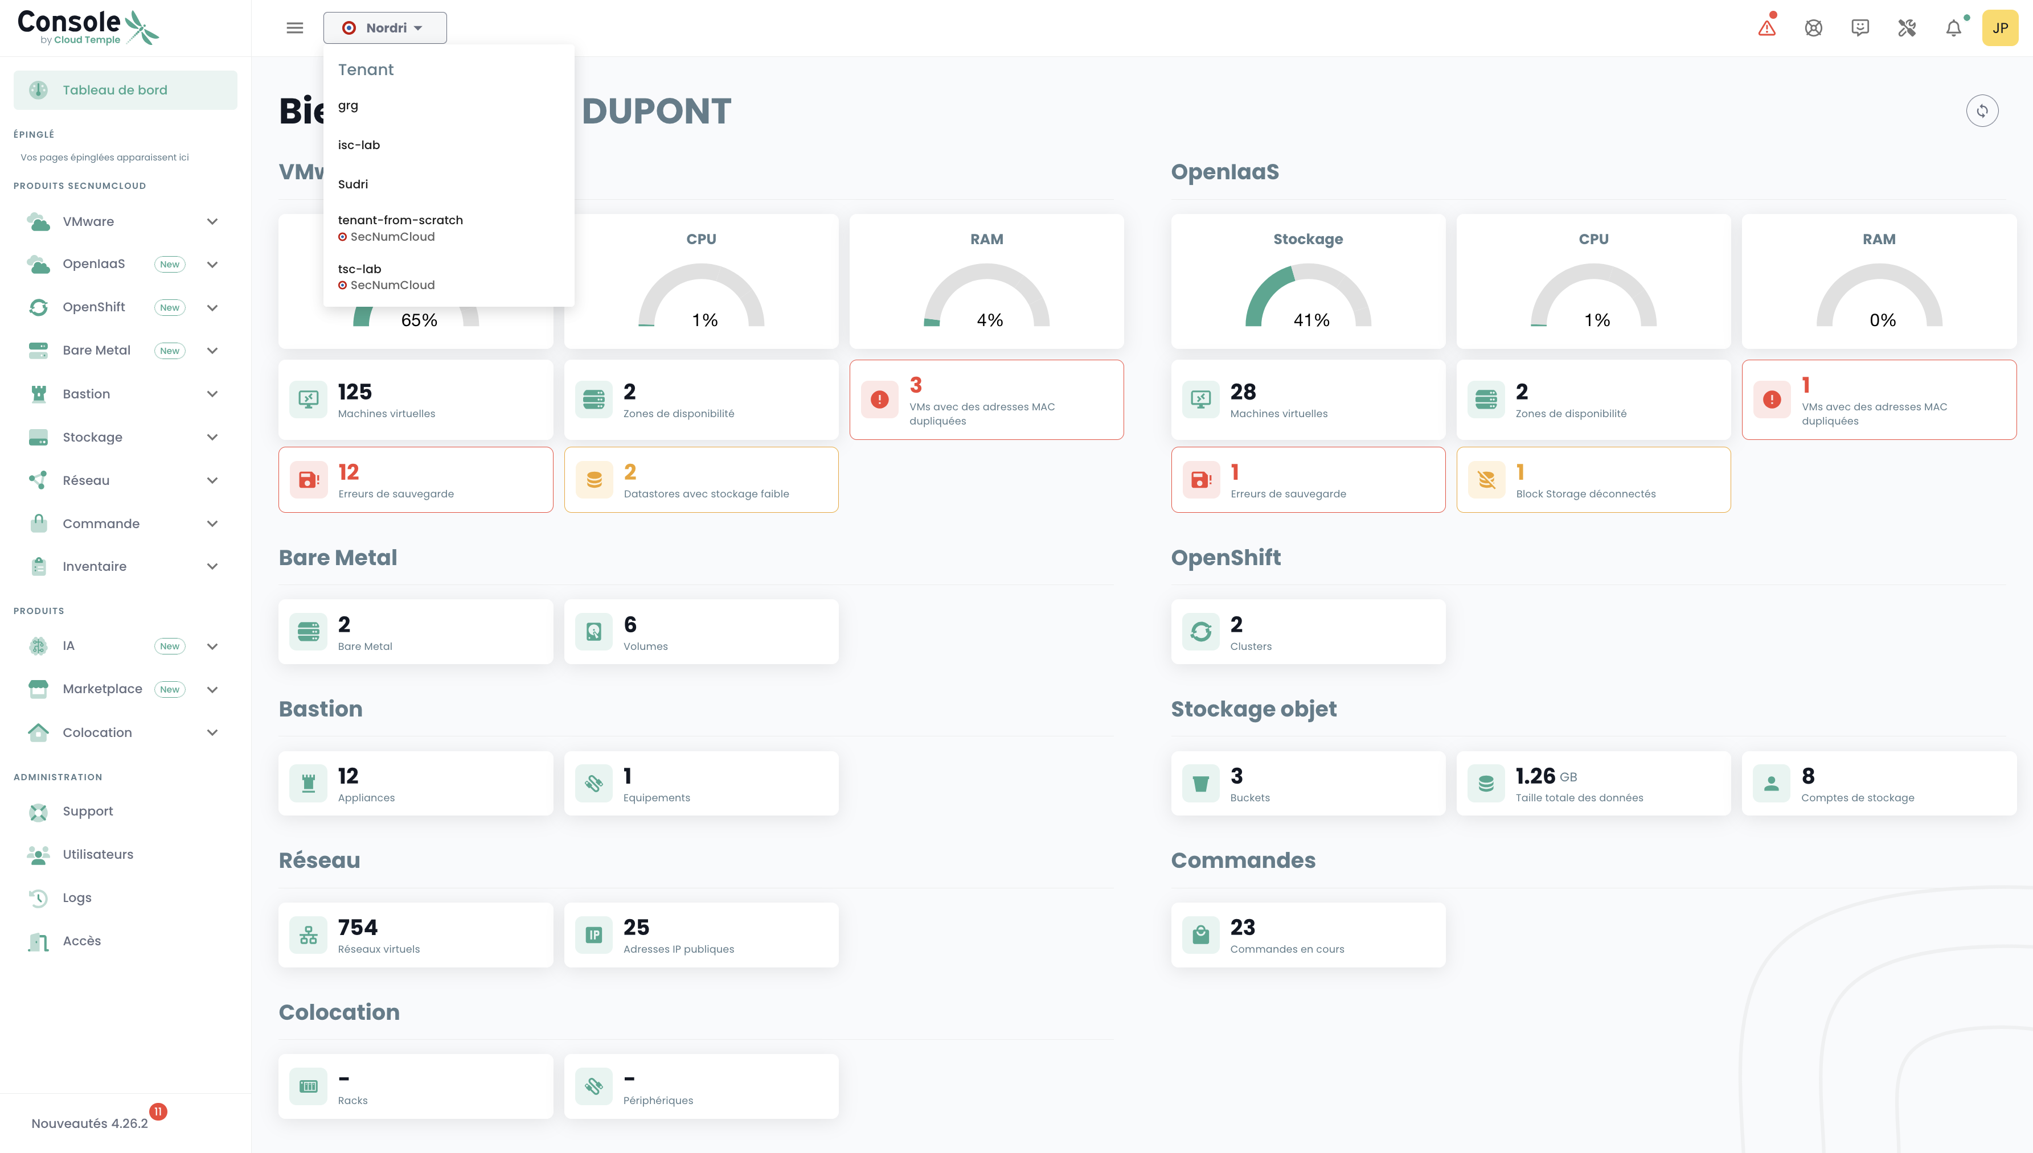Open the feedback chat bubble icon

pos(1860,28)
